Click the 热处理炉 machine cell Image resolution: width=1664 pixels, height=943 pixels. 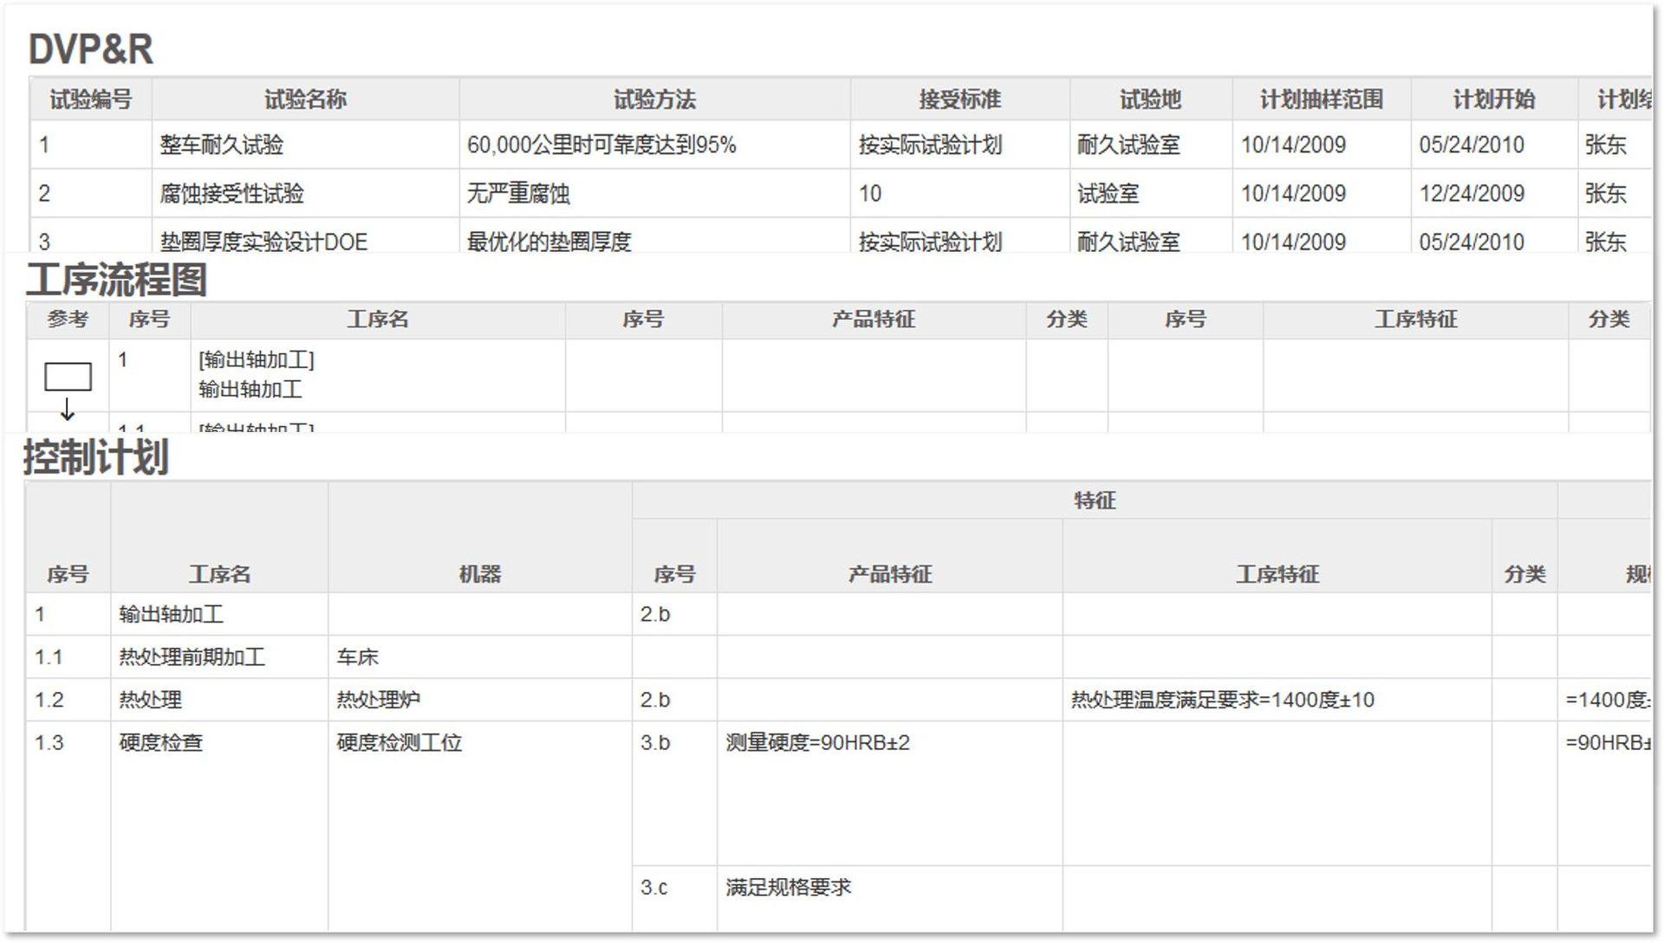coord(379,700)
